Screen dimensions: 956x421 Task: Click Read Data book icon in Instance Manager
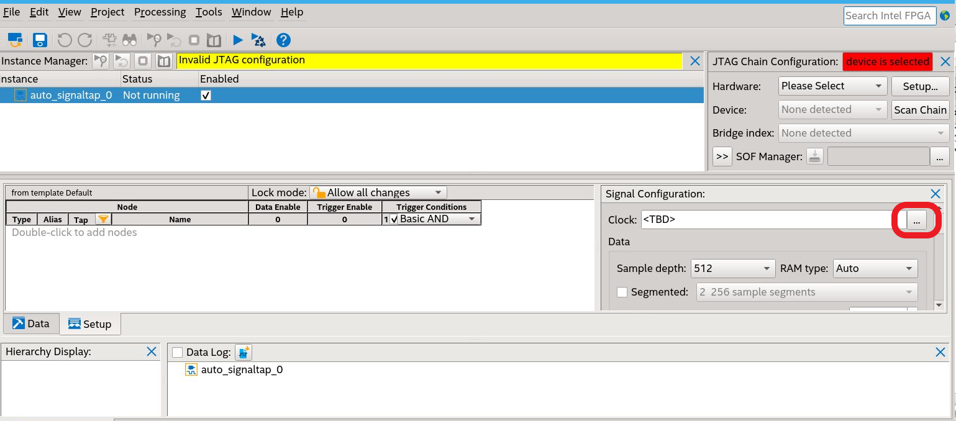(164, 61)
